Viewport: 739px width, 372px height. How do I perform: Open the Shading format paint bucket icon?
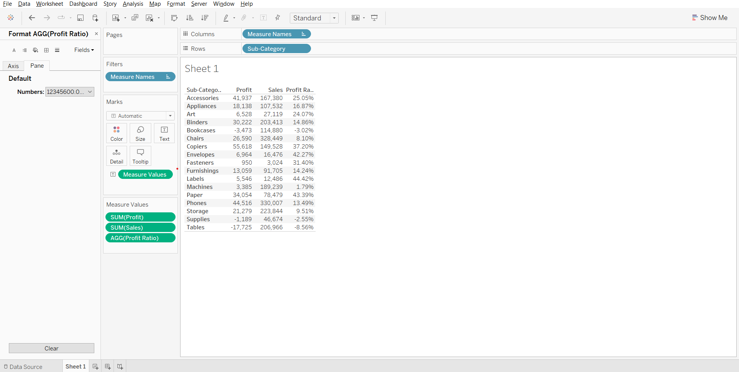[35, 50]
